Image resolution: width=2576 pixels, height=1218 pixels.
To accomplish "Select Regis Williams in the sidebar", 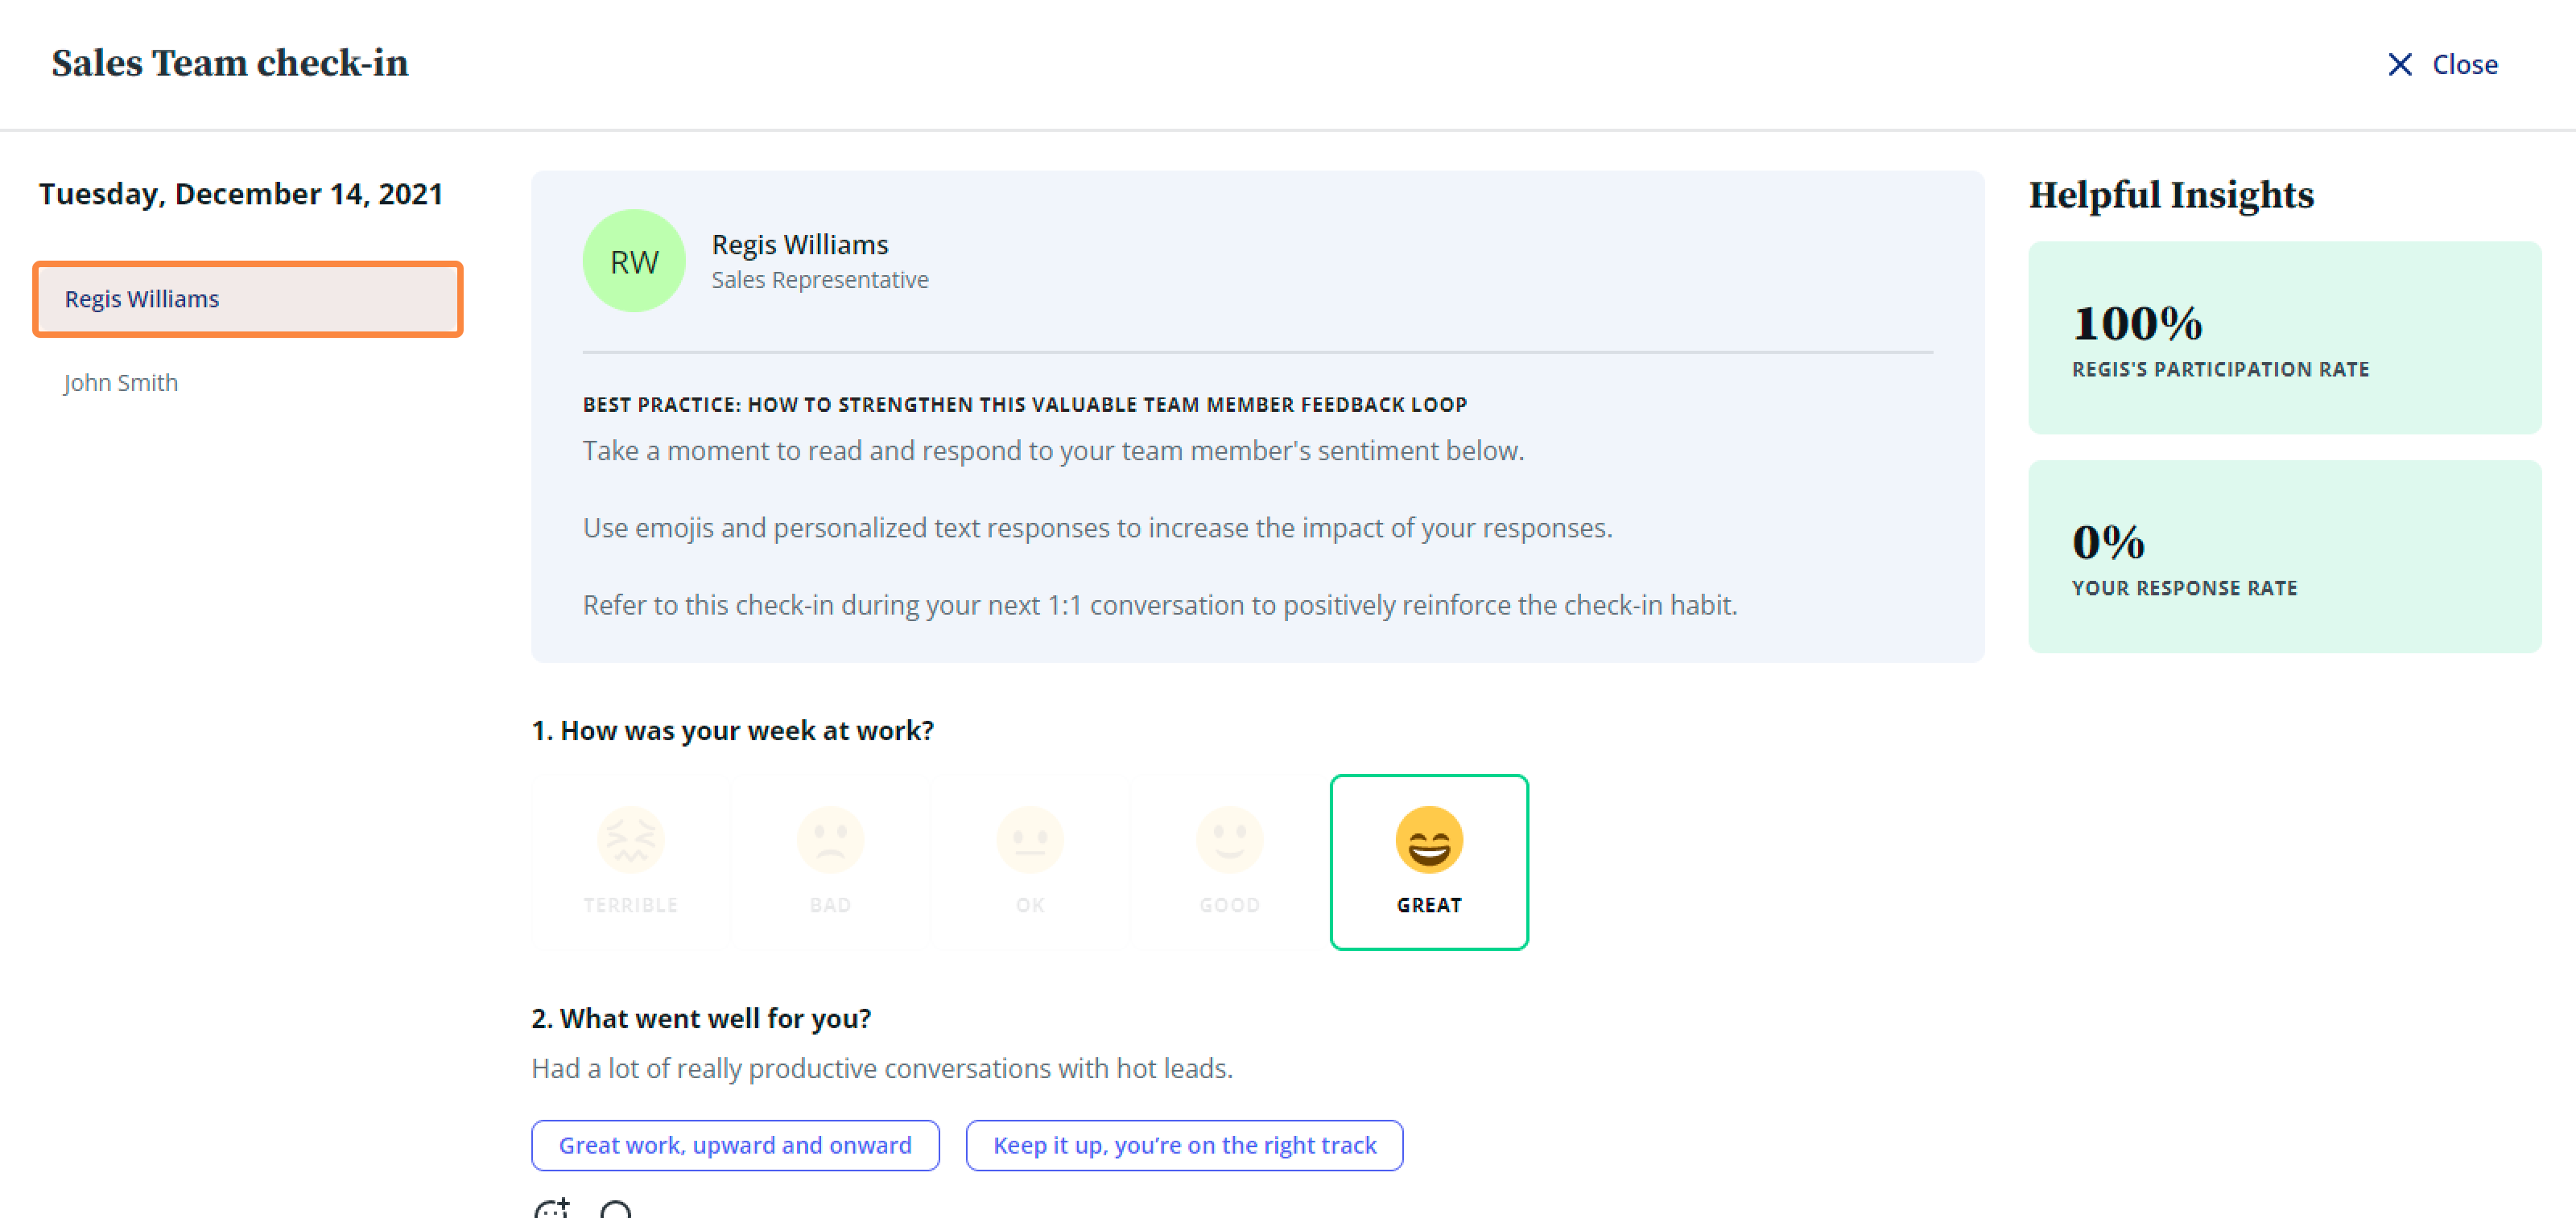I will tap(248, 298).
